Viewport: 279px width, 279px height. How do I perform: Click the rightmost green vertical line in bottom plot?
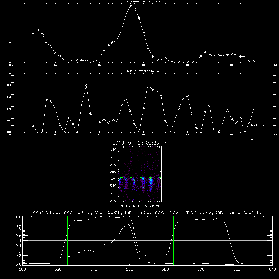pos(228,240)
